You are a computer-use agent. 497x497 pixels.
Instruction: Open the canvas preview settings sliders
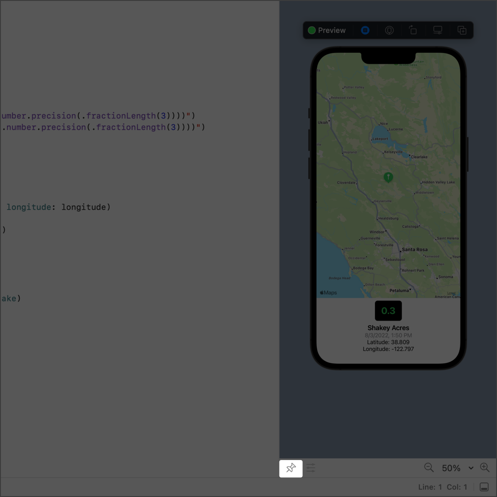click(311, 468)
